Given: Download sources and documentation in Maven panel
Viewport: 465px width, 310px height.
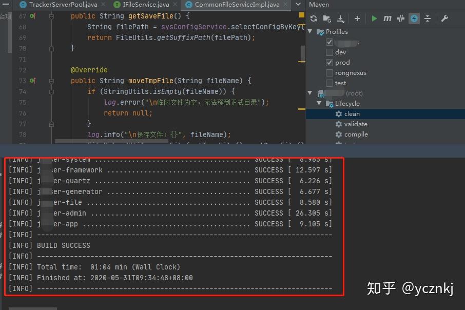Looking at the screenshot, I should pos(341,18).
